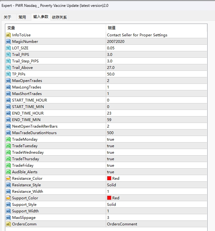
Task: Click the icon next to Trail_Step_PIPS
Action: [x=8, y=61]
